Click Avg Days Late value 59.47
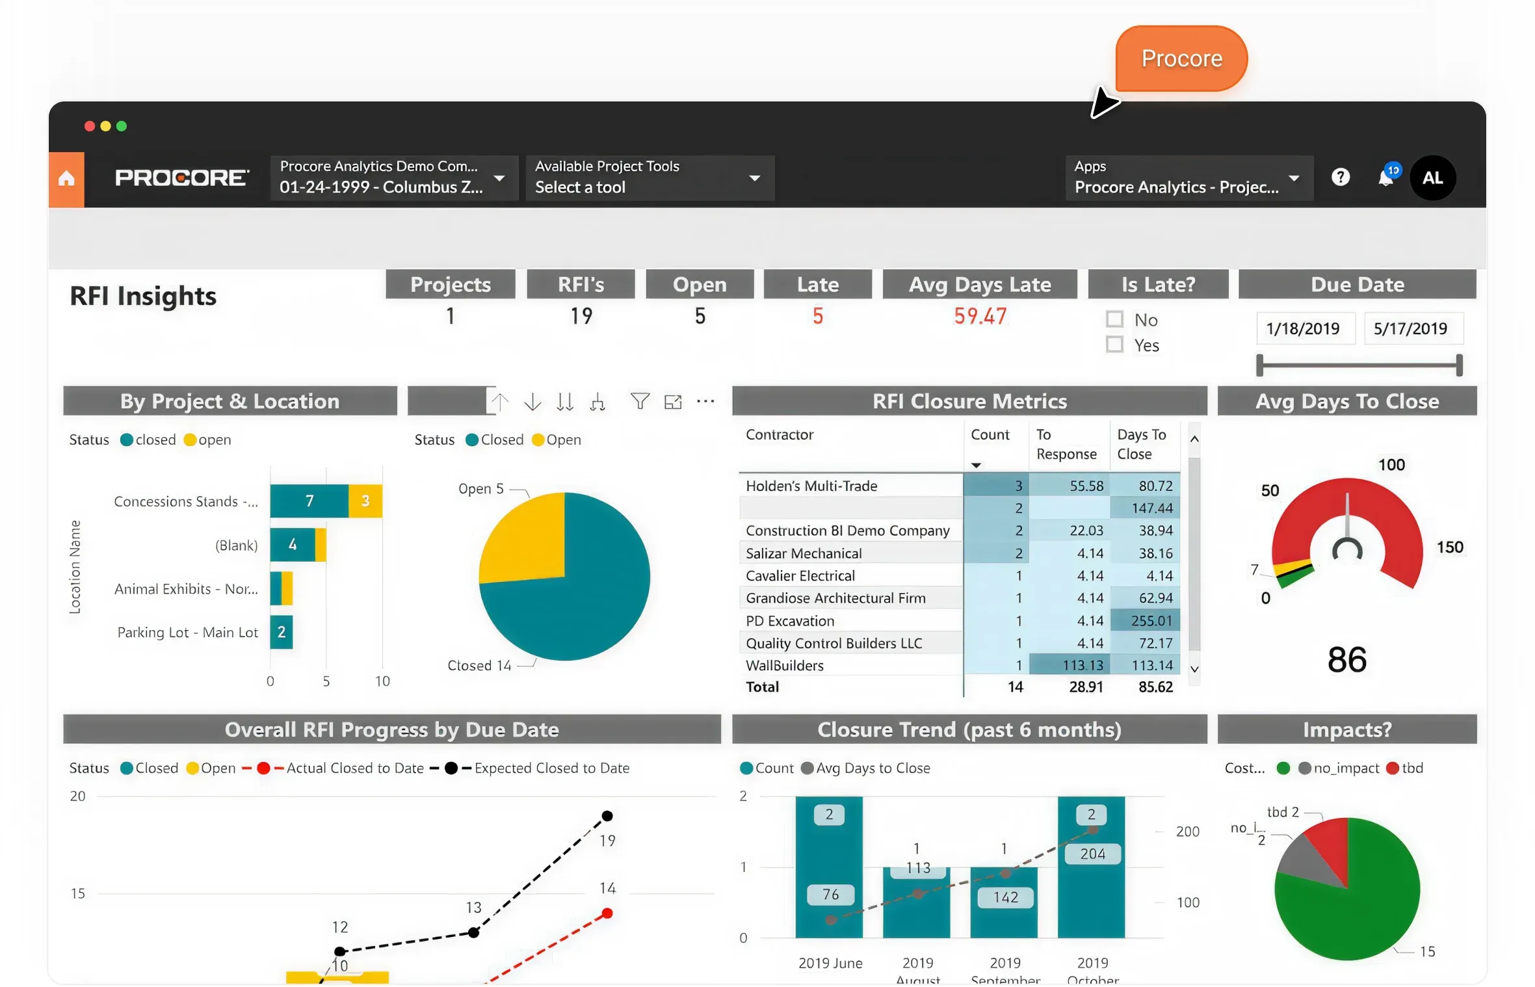 [980, 316]
